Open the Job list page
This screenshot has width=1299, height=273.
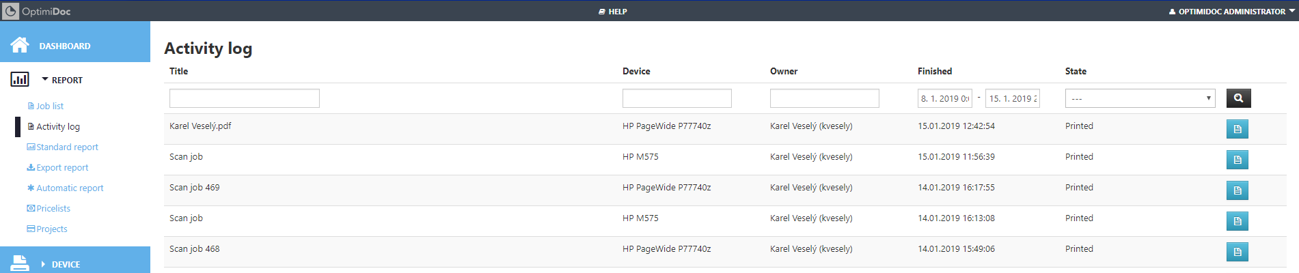[x=49, y=106]
